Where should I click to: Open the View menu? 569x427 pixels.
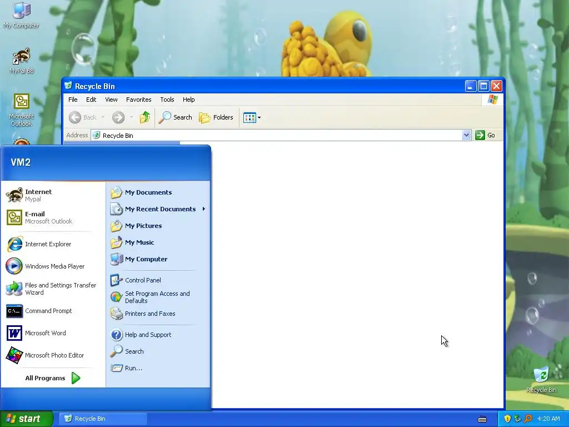pos(111,100)
